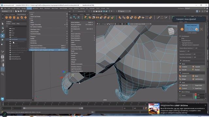Open the Modeling menu set dropdown

tap(7, 11)
